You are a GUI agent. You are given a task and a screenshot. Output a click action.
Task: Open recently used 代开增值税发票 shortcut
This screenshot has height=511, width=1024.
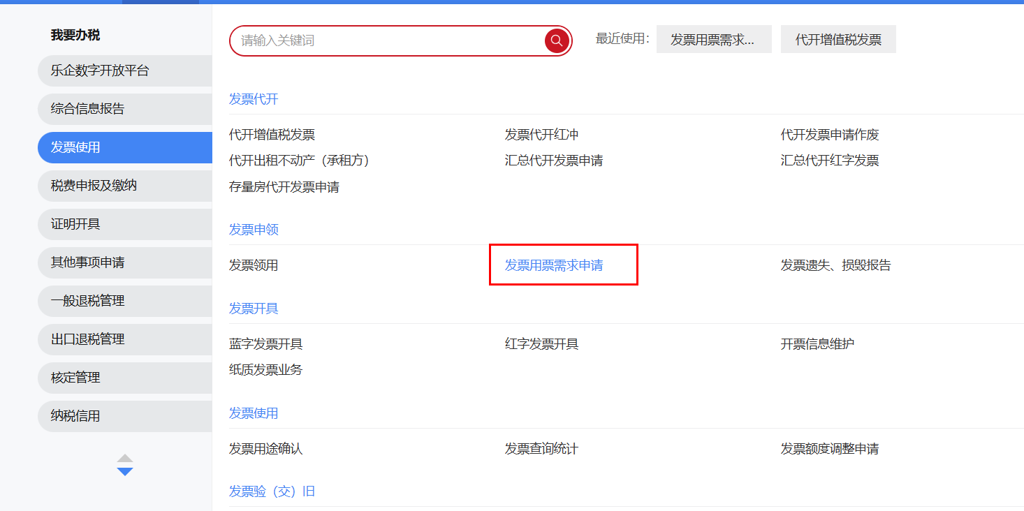point(838,40)
